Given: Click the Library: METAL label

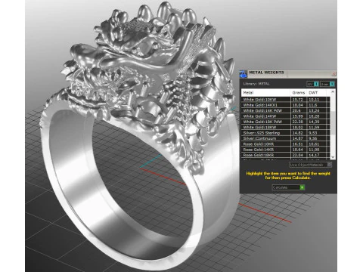Looking at the screenshot, I should 256,84.
